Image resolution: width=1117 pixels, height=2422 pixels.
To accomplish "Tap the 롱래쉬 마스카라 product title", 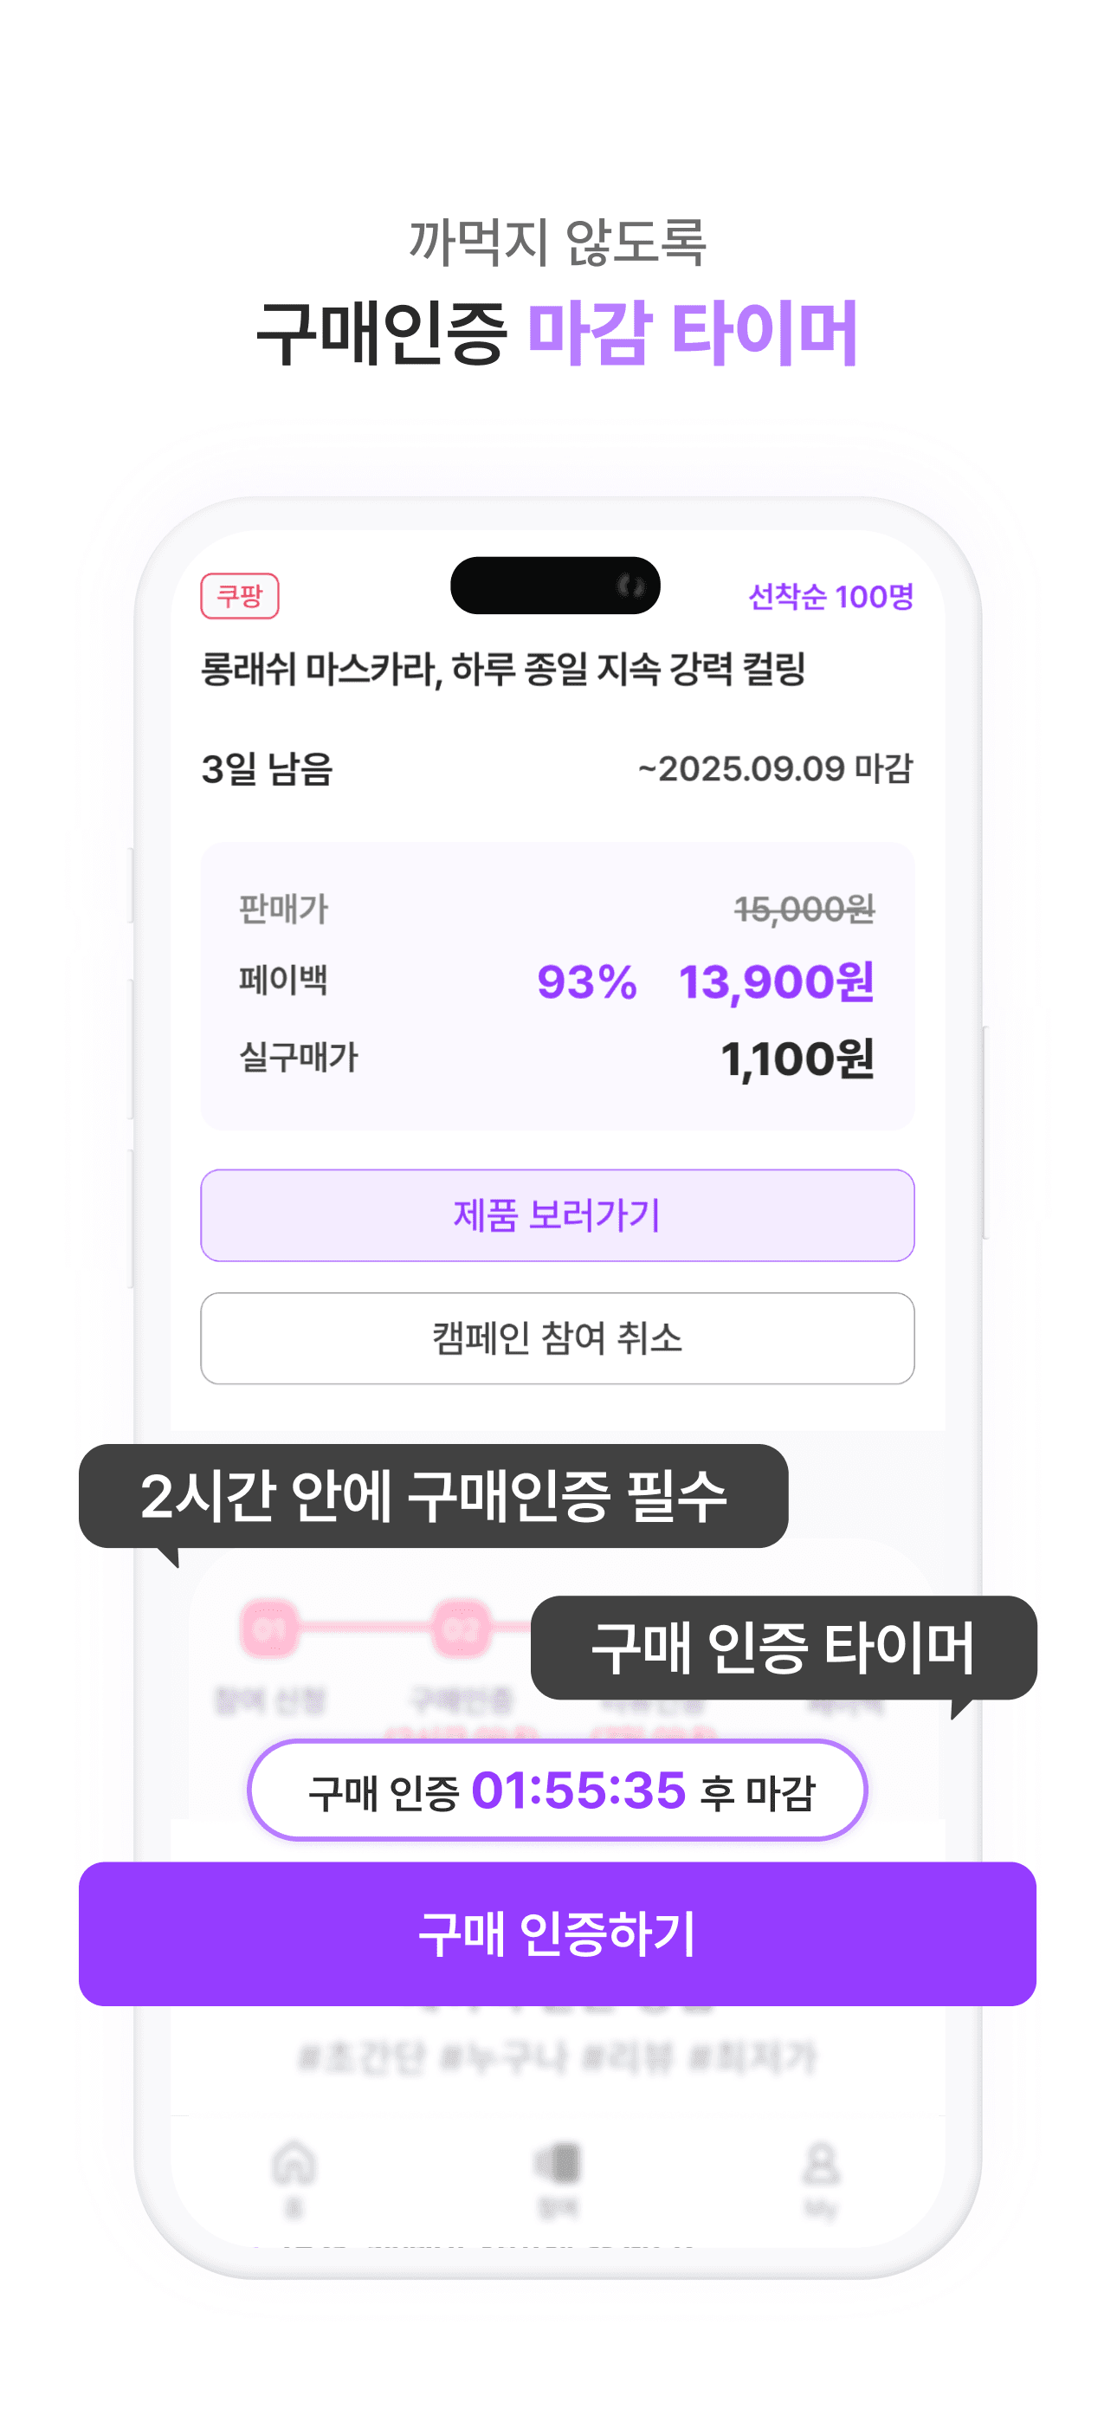I will (503, 670).
